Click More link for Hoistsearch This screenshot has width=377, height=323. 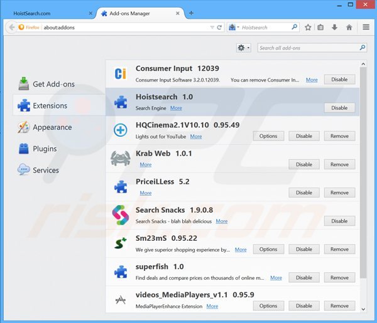click(176, 108)
